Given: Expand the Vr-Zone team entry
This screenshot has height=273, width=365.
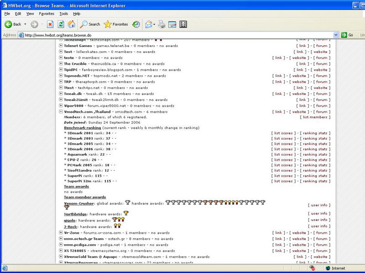Looking at the screenshot, I should [61, 232].
